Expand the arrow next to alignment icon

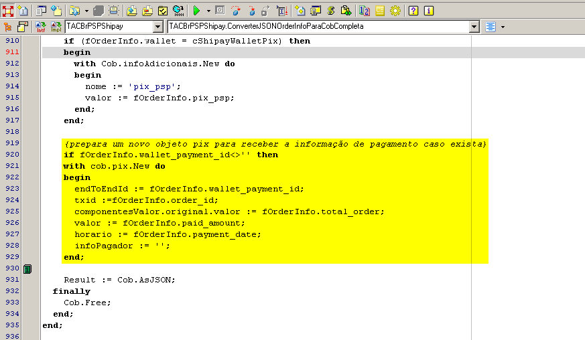pos(503,27)
